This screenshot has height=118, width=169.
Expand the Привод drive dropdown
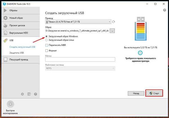tap(78, 22)
